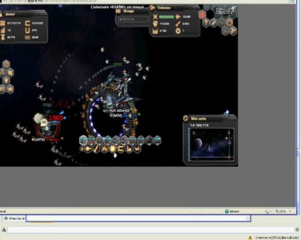
Task: Click the cargo icon in Vaisseau panel
Action: (x=155, y=31)
